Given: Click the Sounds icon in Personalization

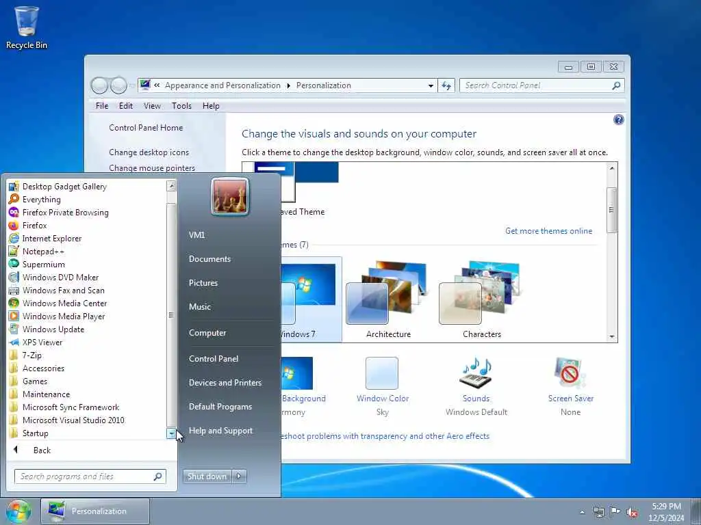Looking at the screenshot, I should click(x=476, y=373).
